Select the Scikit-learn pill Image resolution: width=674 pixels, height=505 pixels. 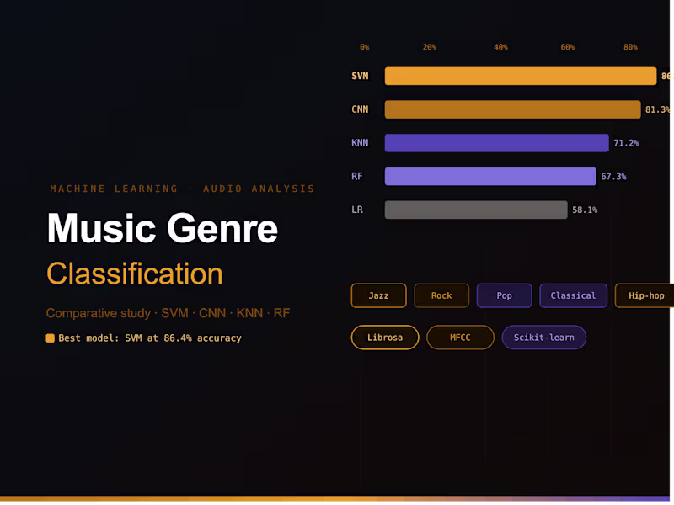(x=543, y=338)
